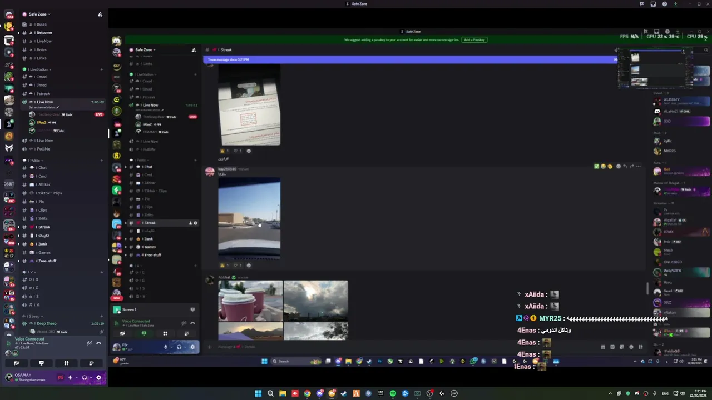Show hidden system tray icons chevron
This screenshot has height=400, width=712.
[x=610, y=393]
